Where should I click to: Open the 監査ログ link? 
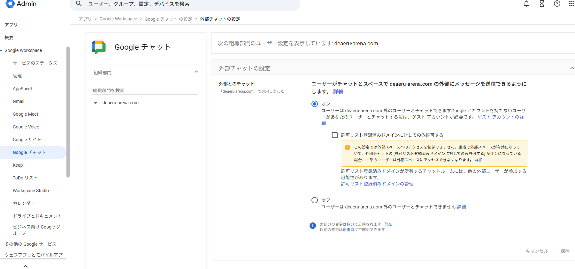(x=350, y=230)
